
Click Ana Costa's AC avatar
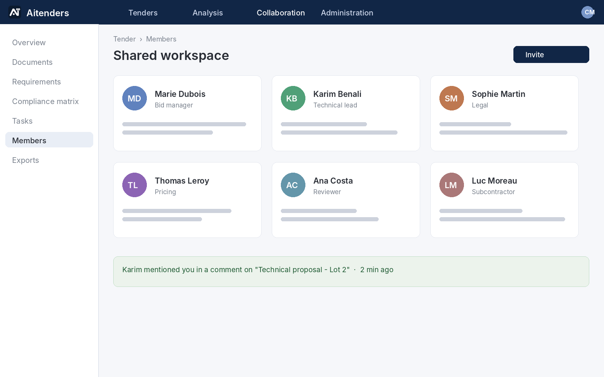pos(293,185)
